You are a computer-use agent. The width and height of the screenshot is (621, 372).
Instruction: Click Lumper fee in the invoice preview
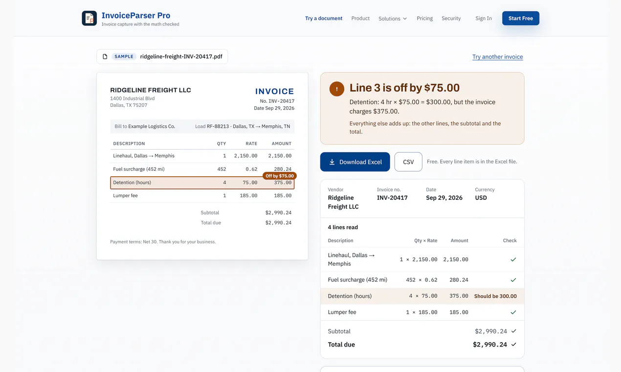pos(125,196)
